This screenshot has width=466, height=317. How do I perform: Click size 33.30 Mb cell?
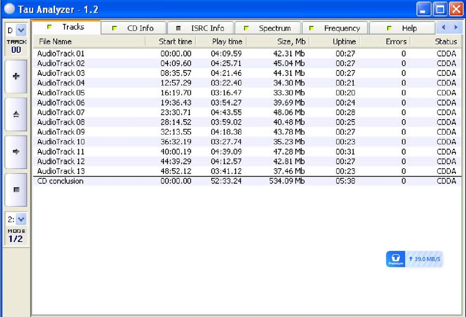(289, 93)
